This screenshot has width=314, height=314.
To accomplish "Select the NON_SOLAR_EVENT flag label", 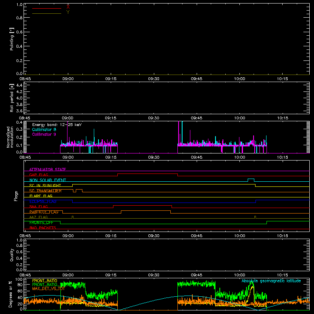I will [47, 180].
